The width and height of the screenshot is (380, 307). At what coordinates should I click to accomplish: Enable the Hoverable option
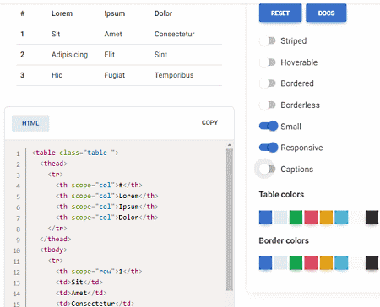[x=267, y=62]
